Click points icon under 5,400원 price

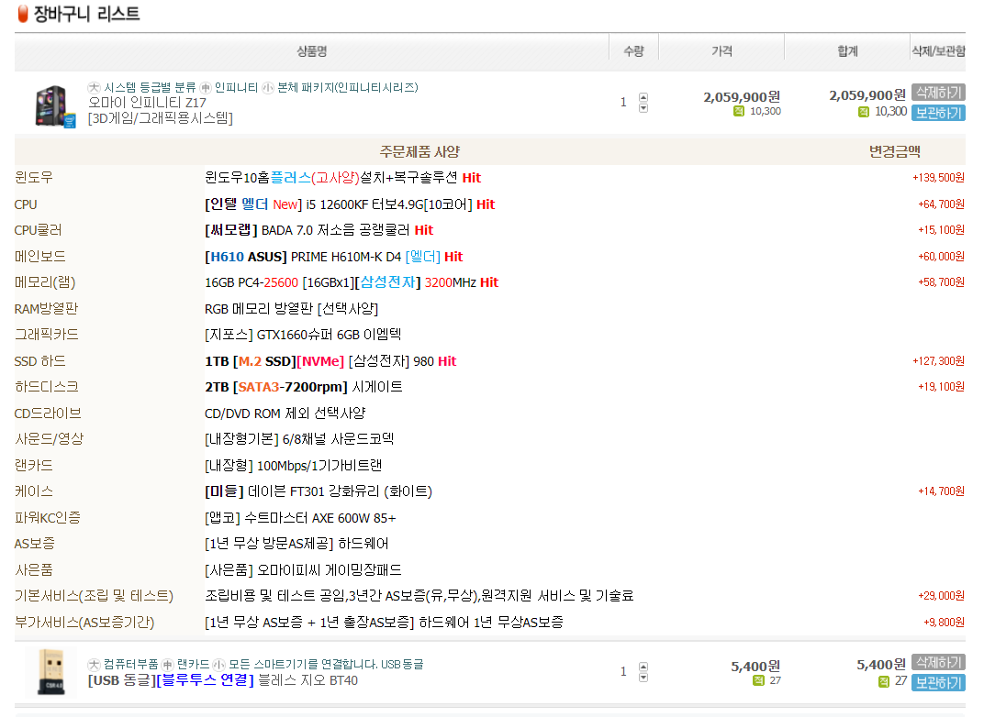(758, 680)
